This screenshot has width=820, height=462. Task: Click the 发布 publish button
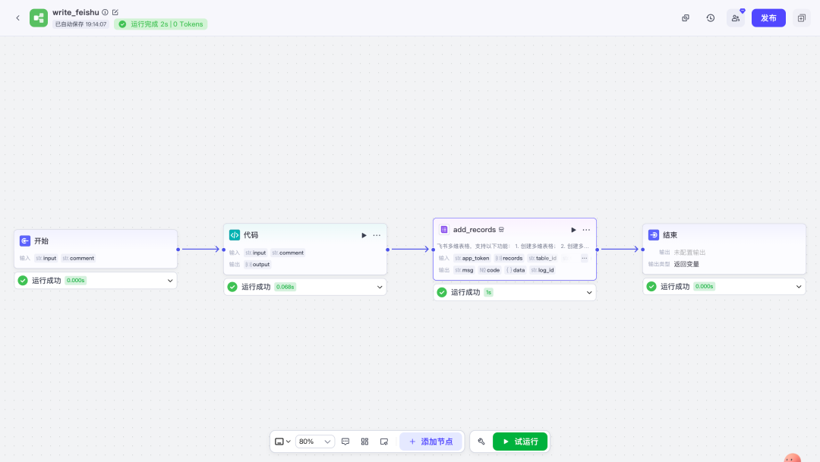(768, 18)
